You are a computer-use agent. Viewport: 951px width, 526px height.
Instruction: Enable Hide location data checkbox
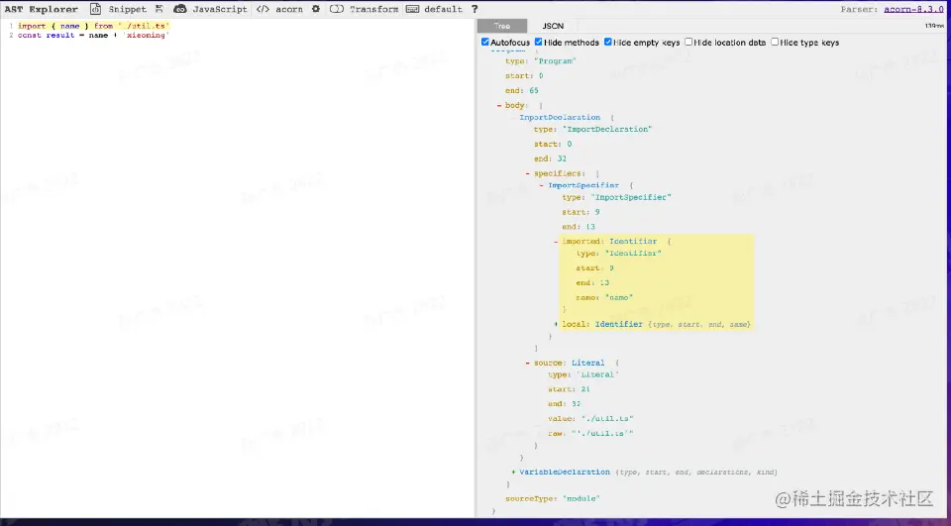[x=688, y=42]
